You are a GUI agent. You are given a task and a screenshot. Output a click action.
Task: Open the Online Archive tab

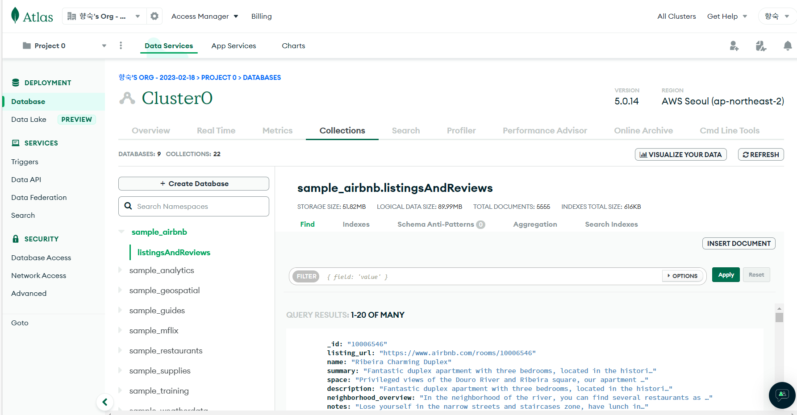[x=643, y=130]
